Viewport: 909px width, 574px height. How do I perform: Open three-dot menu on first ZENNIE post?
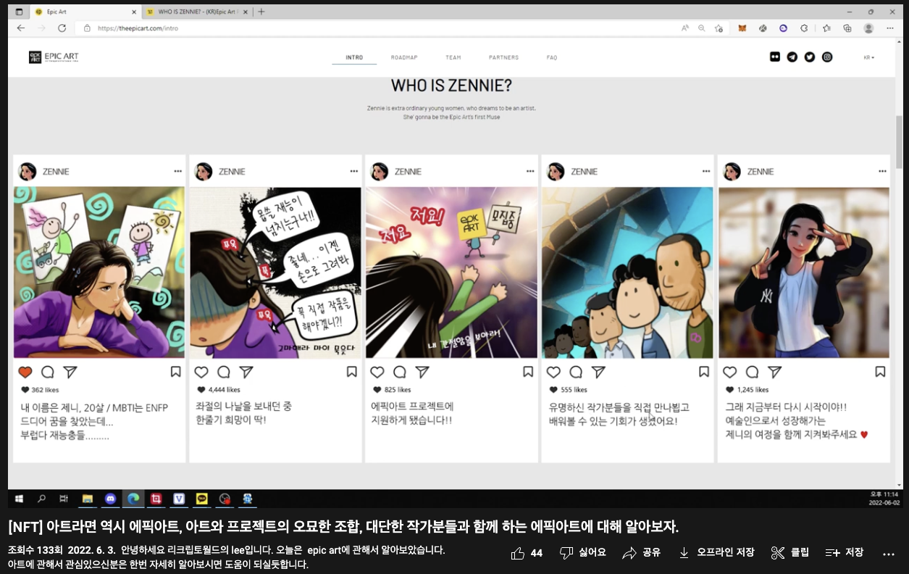[177, 171]
